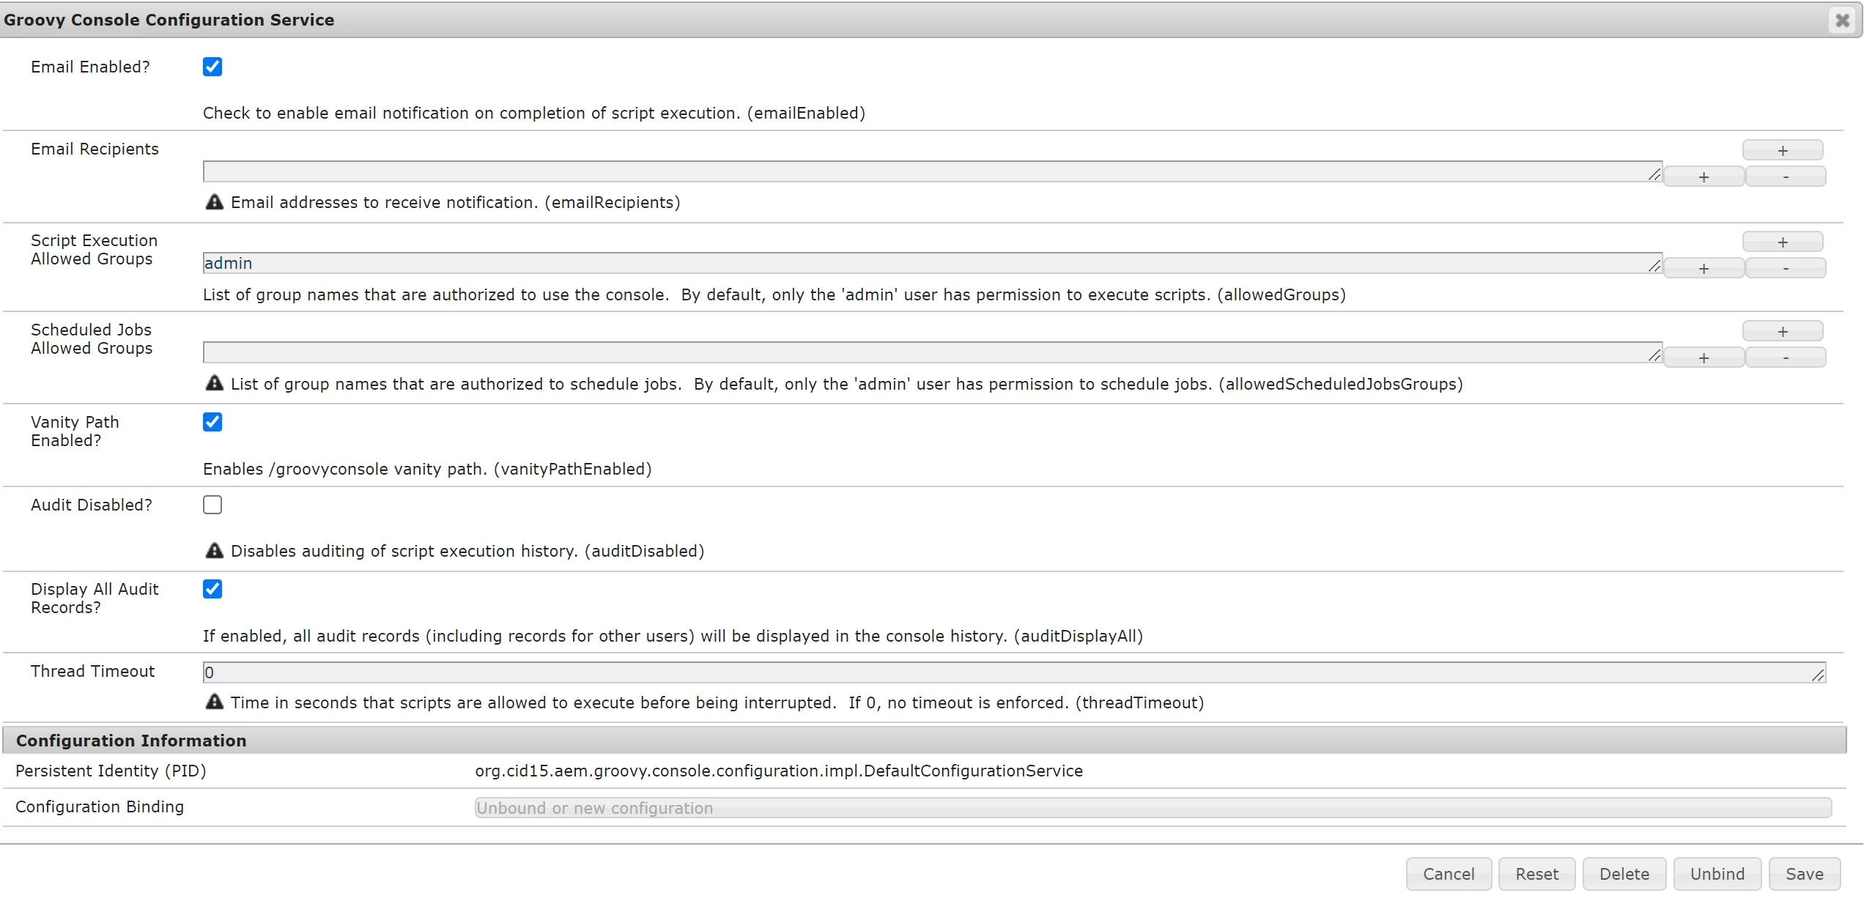Viewport: 1864px width, 901px height.
Task: Click the Save button
Action: click(1804, 874)
